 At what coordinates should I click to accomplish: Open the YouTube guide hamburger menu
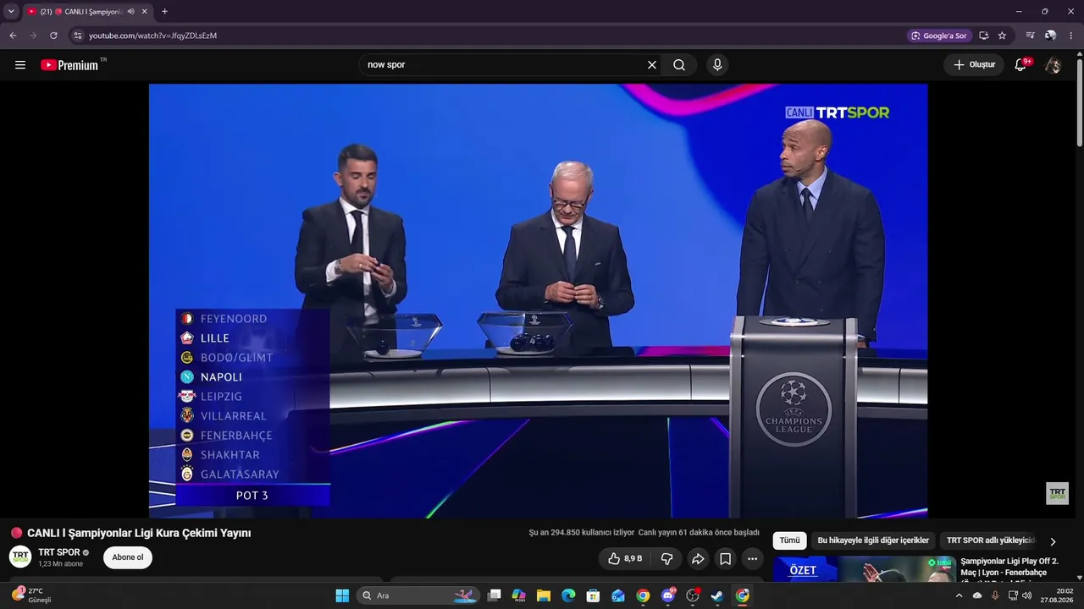coord(20,65)
